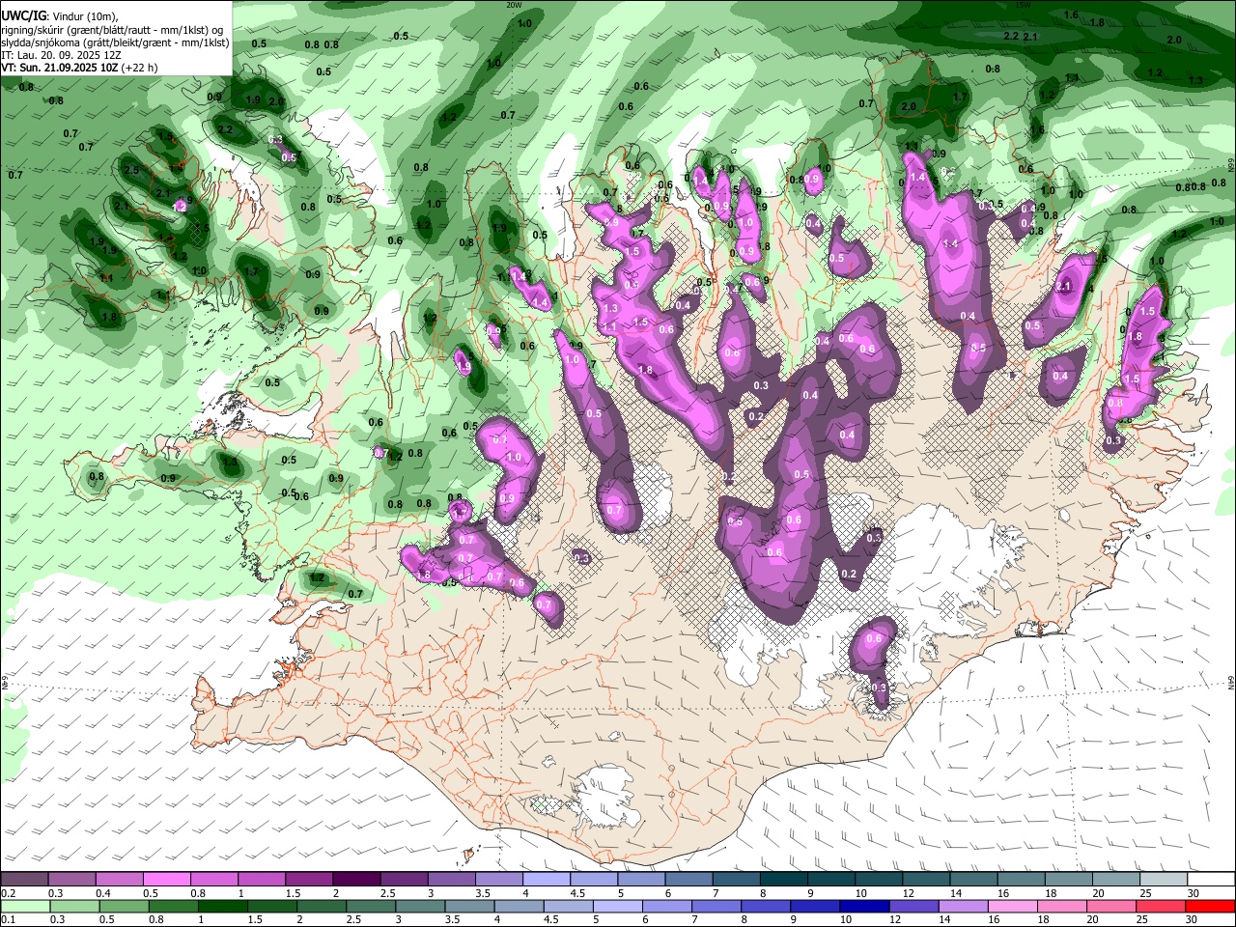
Task: Pick the dark teal 8–9 snow legend swatch
Action: click(783, 879)
